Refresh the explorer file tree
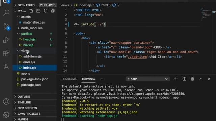Viewport: 216px width, 121px height. click(46, 11)
